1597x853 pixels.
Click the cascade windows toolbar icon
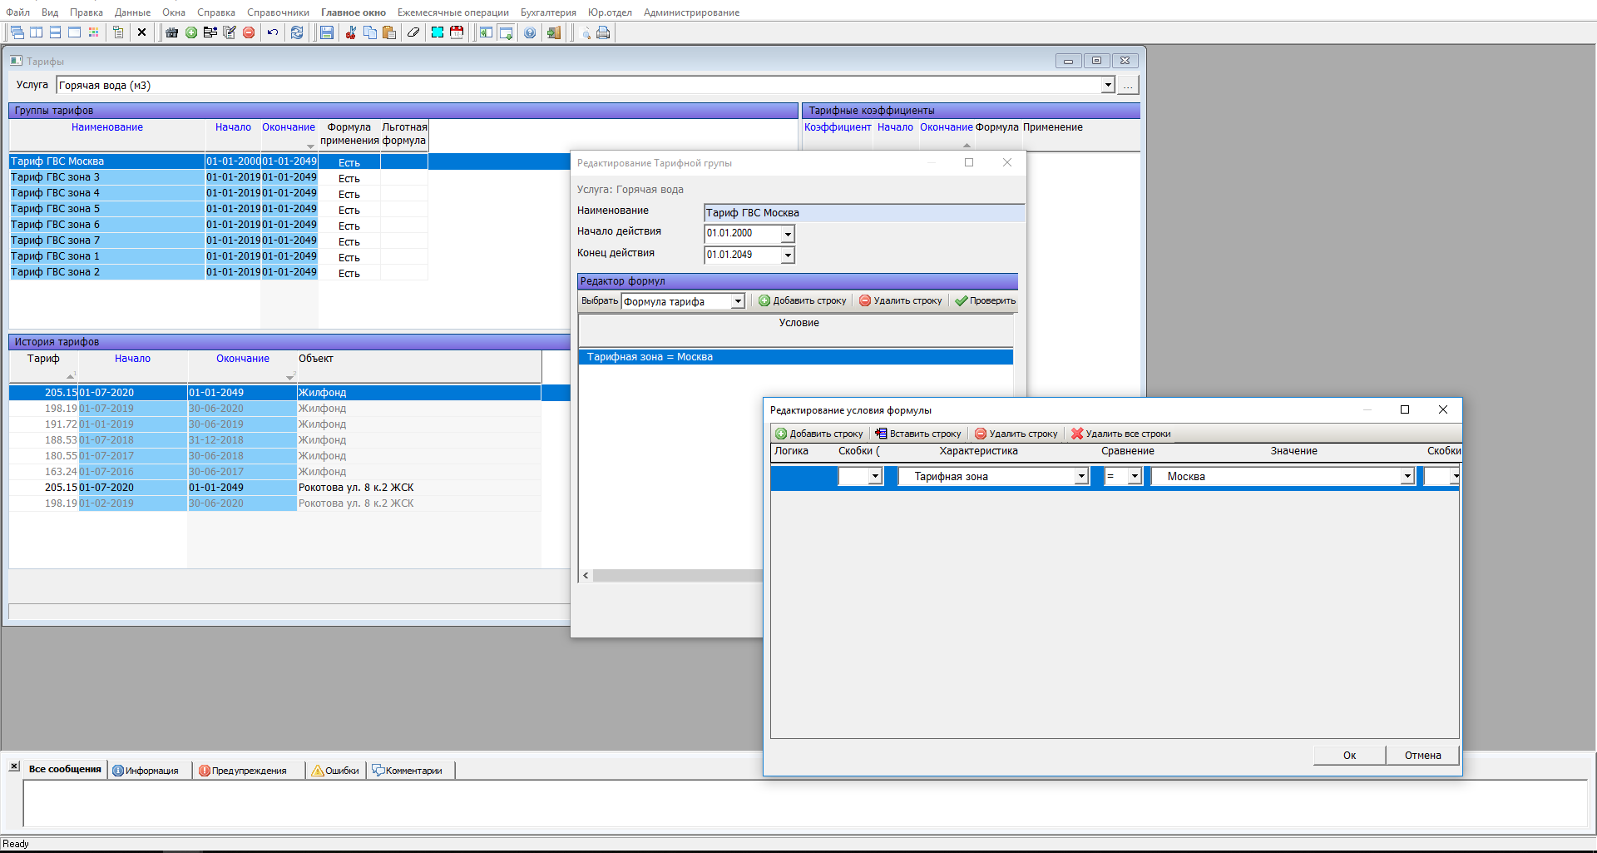[x=17, y=32]
